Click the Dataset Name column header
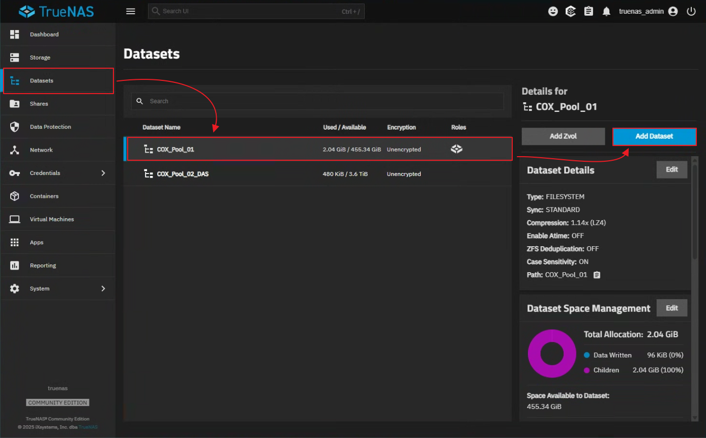 coord(161,127)
